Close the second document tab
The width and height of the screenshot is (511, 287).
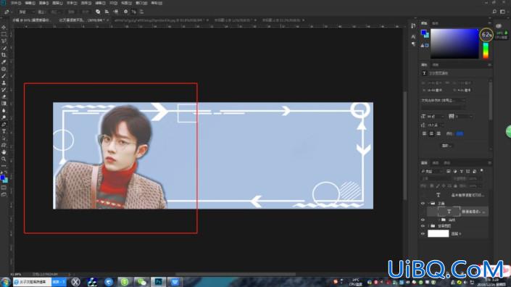coord(108,20)
